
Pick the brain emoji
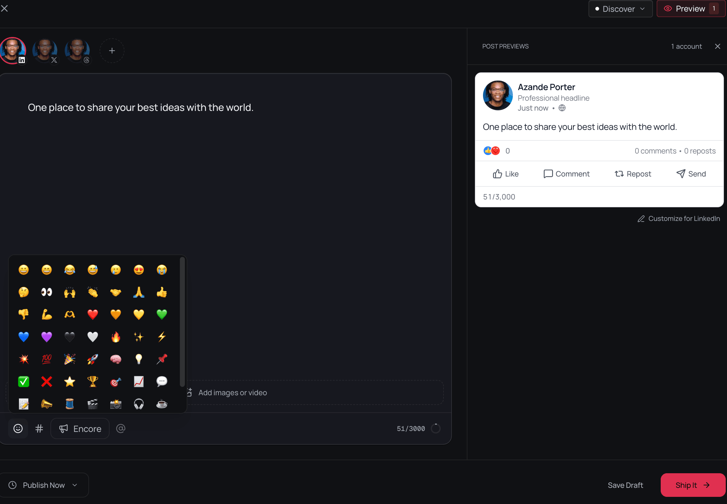point(116,359)
